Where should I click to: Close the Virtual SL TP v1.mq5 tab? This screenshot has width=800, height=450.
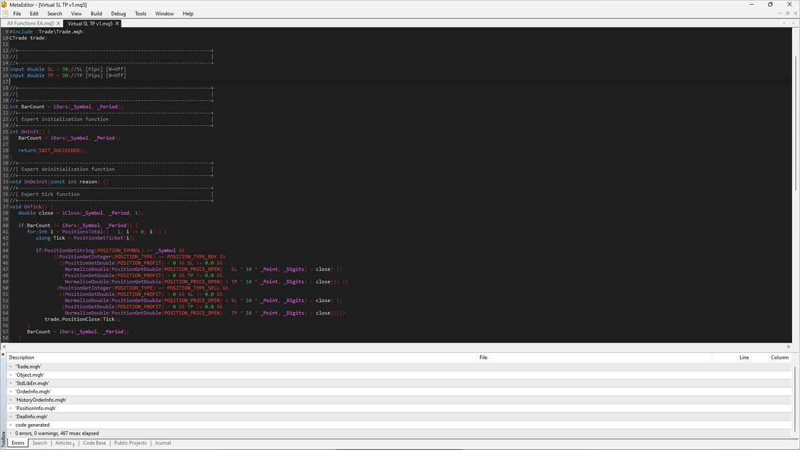[117, 23]
